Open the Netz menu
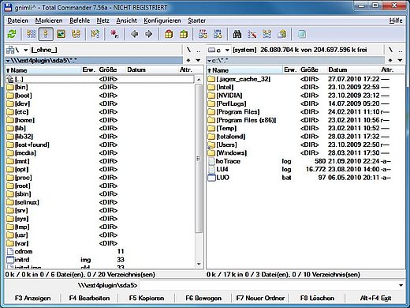 pos(103,21)
